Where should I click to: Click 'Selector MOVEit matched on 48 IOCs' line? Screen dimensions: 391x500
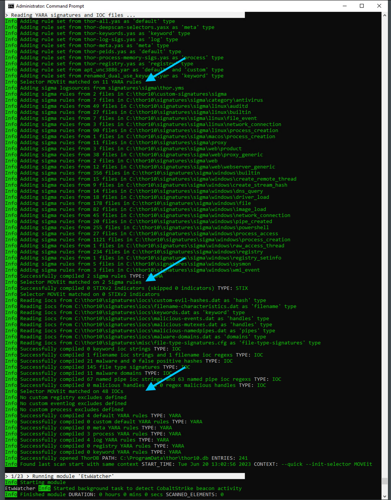[x=71, y=392]
